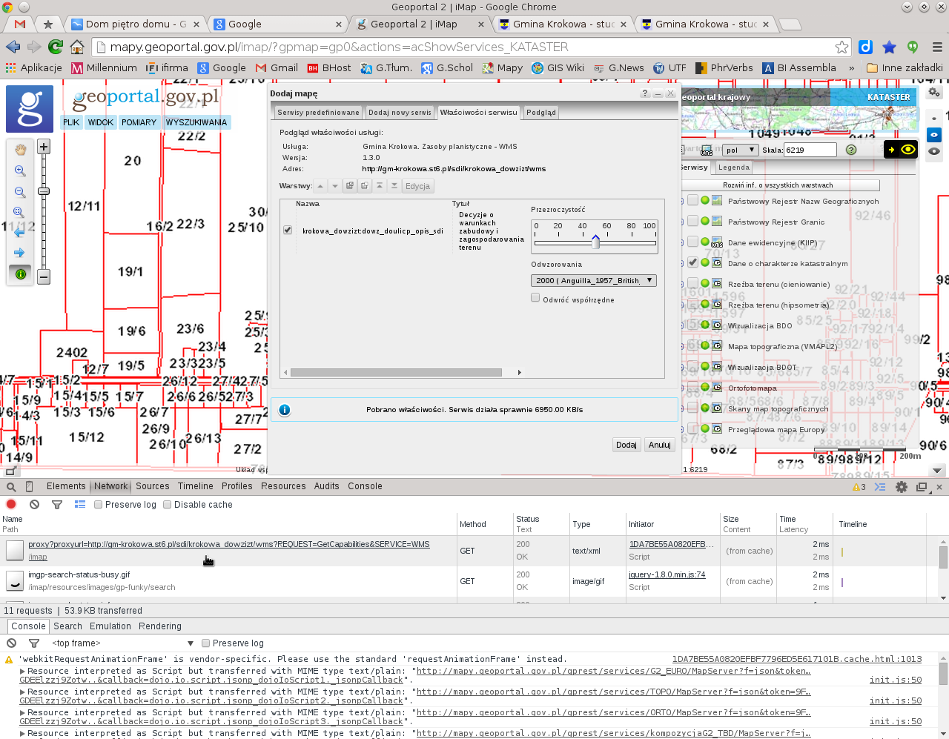Switch to the Podgląd tab
Screen dimensions: 949x739
(x=541, y=113)
